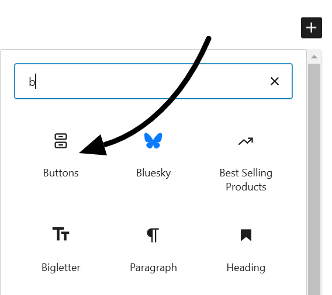Click the Paragraph text label
Viewport: 332px width, 295px height.
coord(154,268)
